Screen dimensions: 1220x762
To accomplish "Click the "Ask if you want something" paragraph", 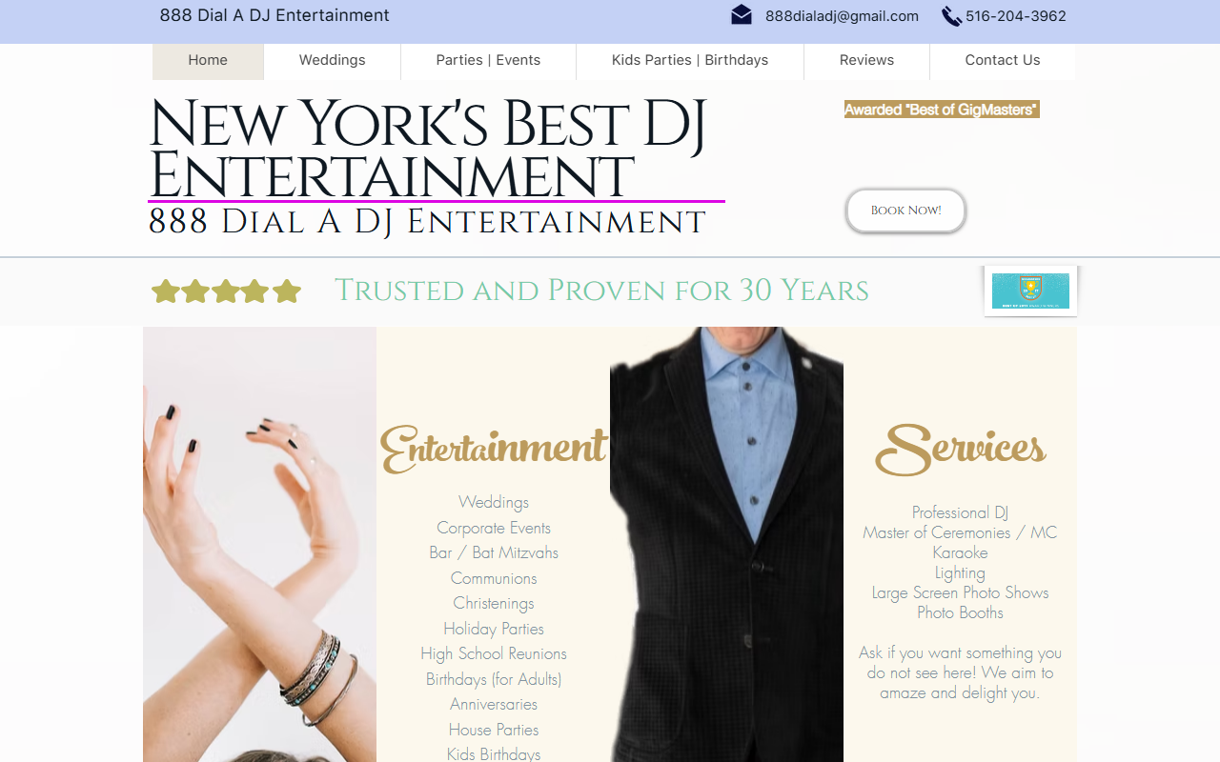I will pyautogui.click(x=960, y=672).
